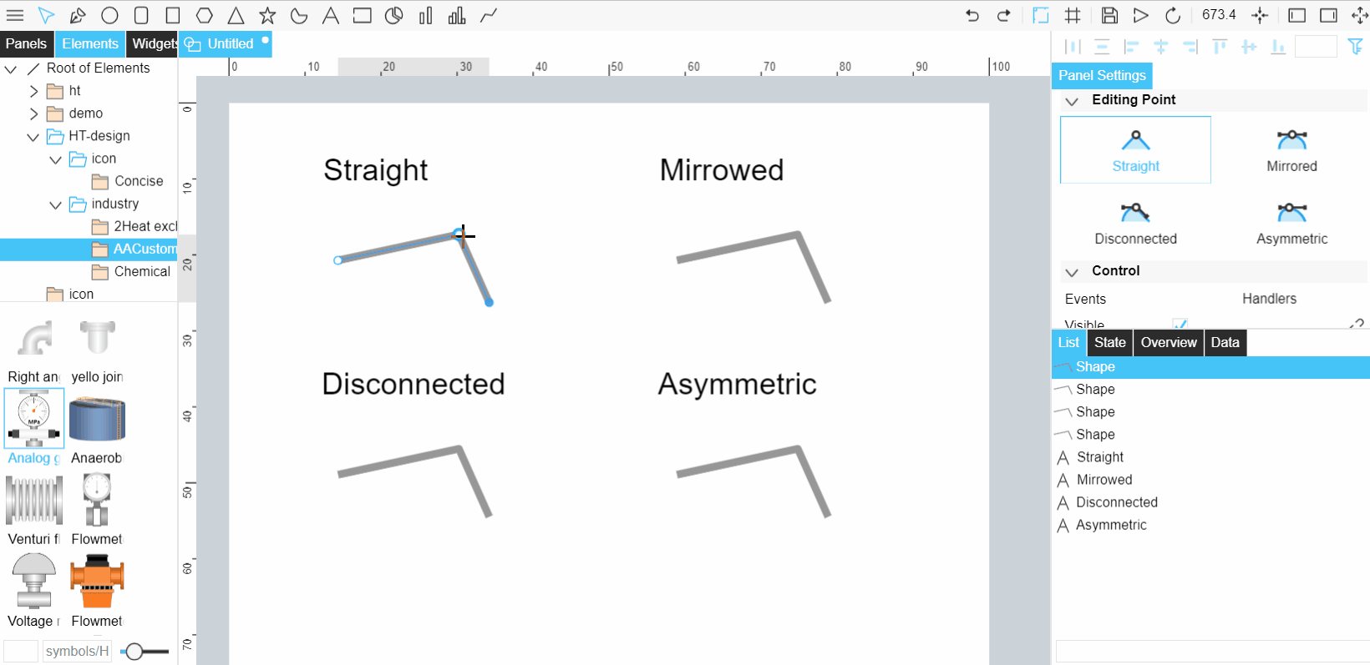1370x665 pixels.
Task: Open the State tab
Action: point(1110,342)
